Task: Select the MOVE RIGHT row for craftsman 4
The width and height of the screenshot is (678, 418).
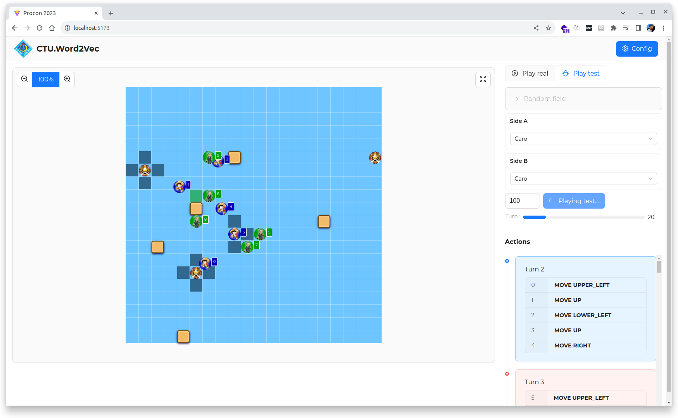Action: (x=585, y=345)
